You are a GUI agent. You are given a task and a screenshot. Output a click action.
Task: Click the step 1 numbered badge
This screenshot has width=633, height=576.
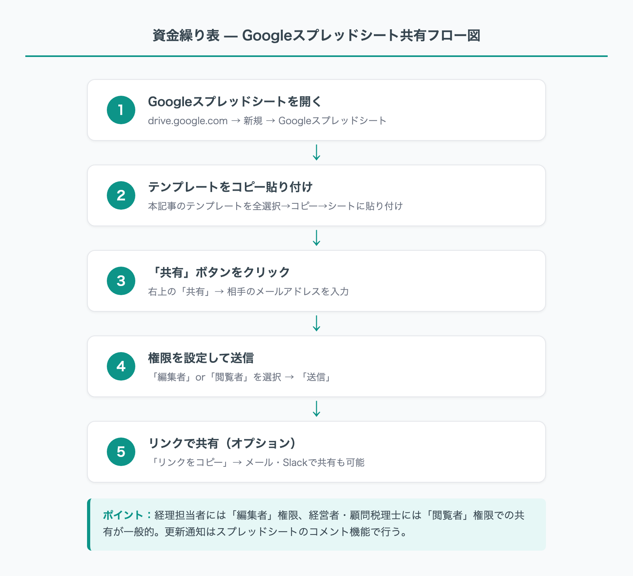click(121, 110)
